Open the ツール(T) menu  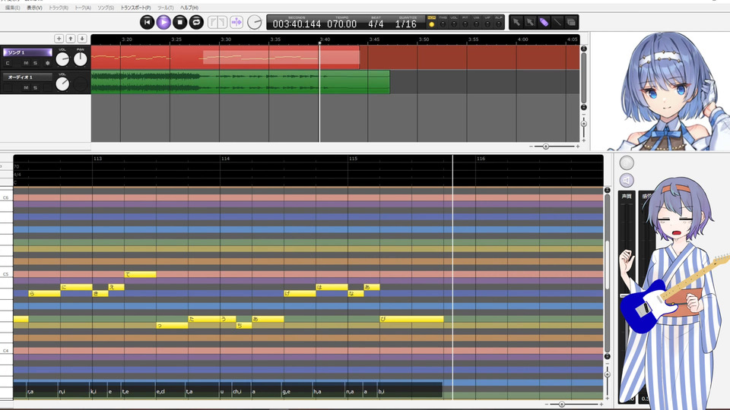(165, 8)
